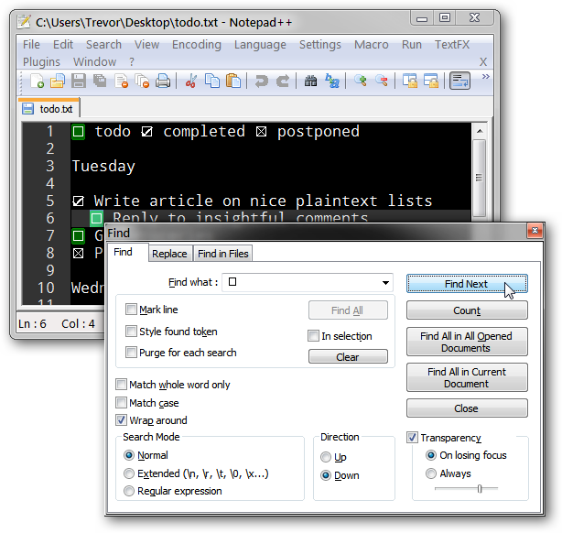This screenshot has width=562, height=533.
Task: Click the New file toolbar icon
Action: tap(37, 81)
